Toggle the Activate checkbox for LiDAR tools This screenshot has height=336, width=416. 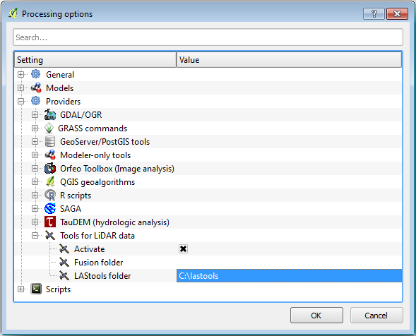tap(183, 248)
